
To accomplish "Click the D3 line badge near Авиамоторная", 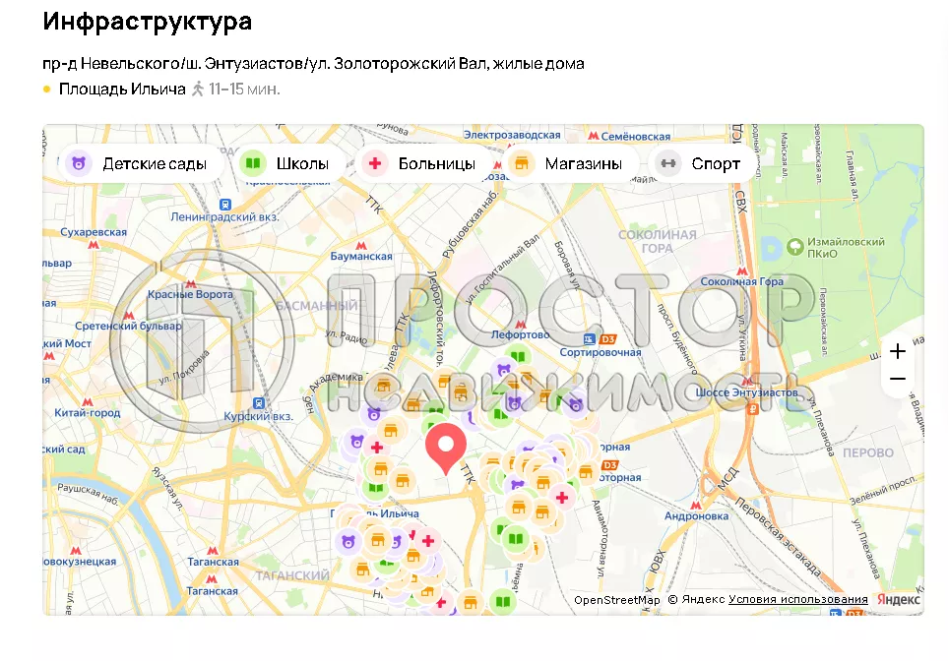I will [610, 465].
